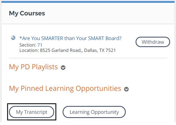Click the blue bar atop My Courses panel

(88, 1)
